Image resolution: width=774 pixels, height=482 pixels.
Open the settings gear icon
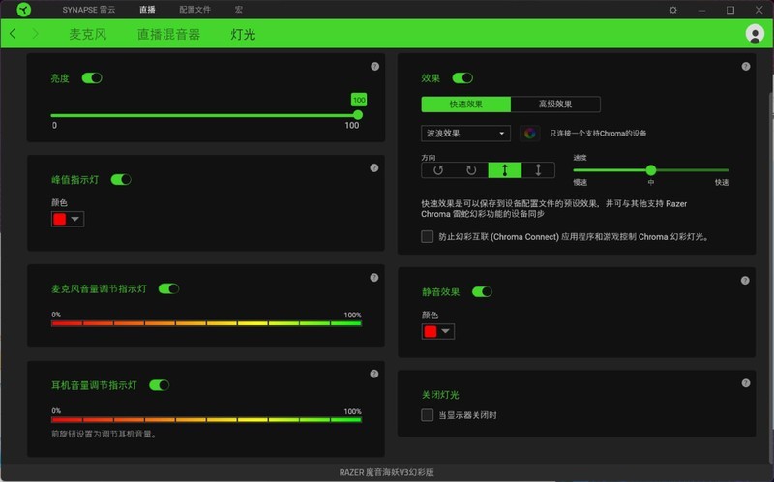pyautogui.click(x=672, y=10)
